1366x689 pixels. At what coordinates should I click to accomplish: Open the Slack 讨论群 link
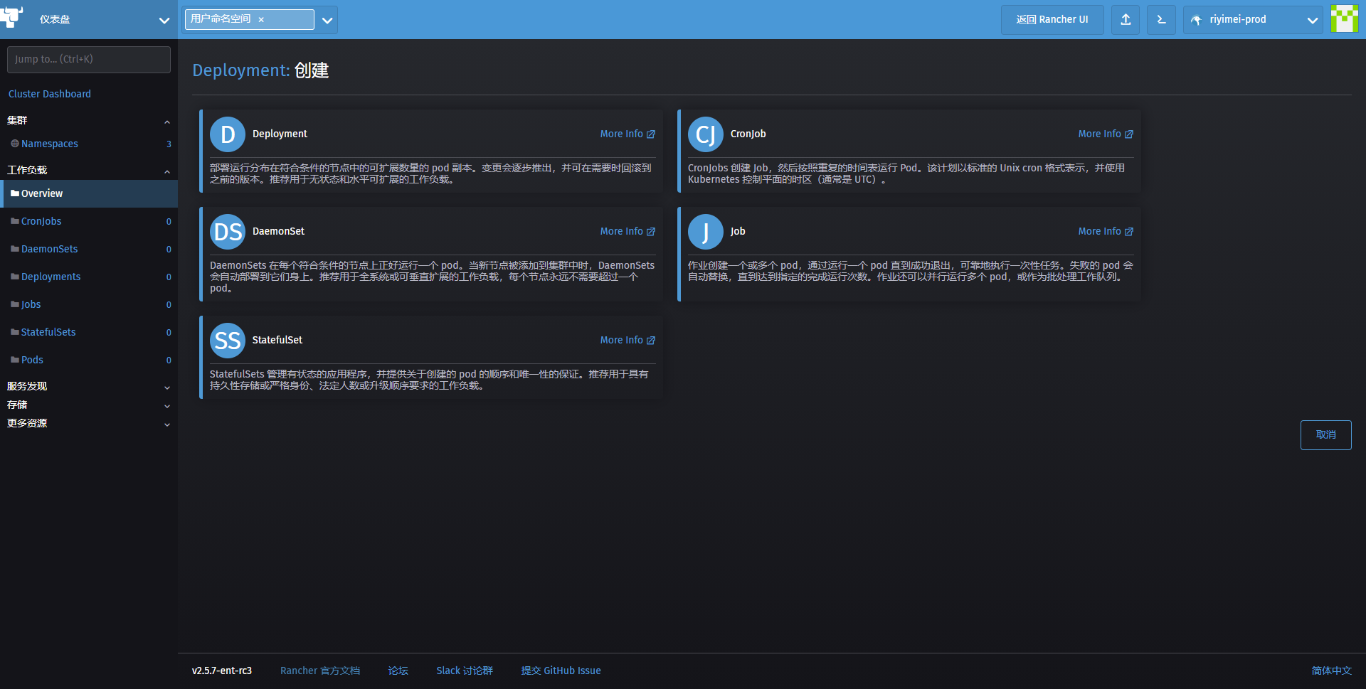click(465, 671)
